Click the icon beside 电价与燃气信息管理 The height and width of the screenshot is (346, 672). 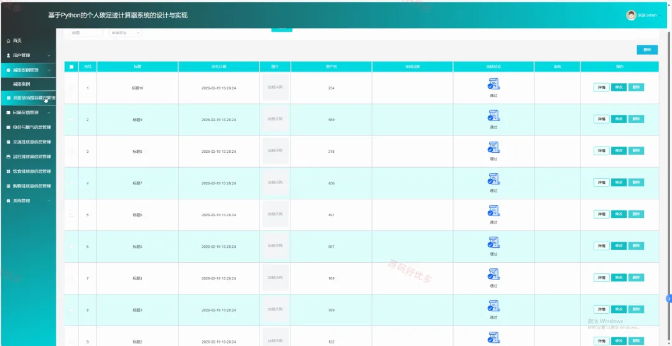click(x=8, y=127)
